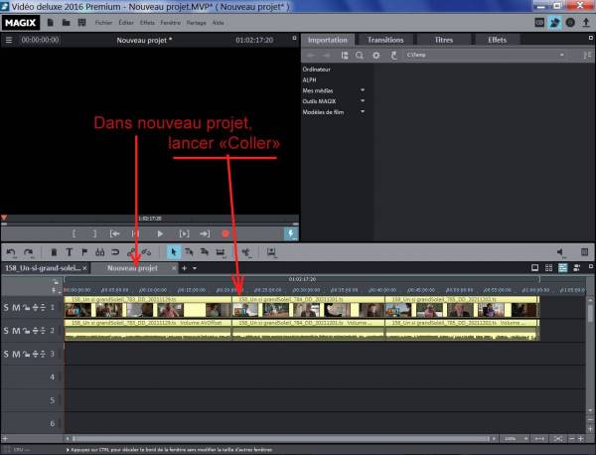The width and height of the screenshot is (596, 455).
Task: Switch to the 158_Un-si-grand-solei project tab
Action: [43, 268]
